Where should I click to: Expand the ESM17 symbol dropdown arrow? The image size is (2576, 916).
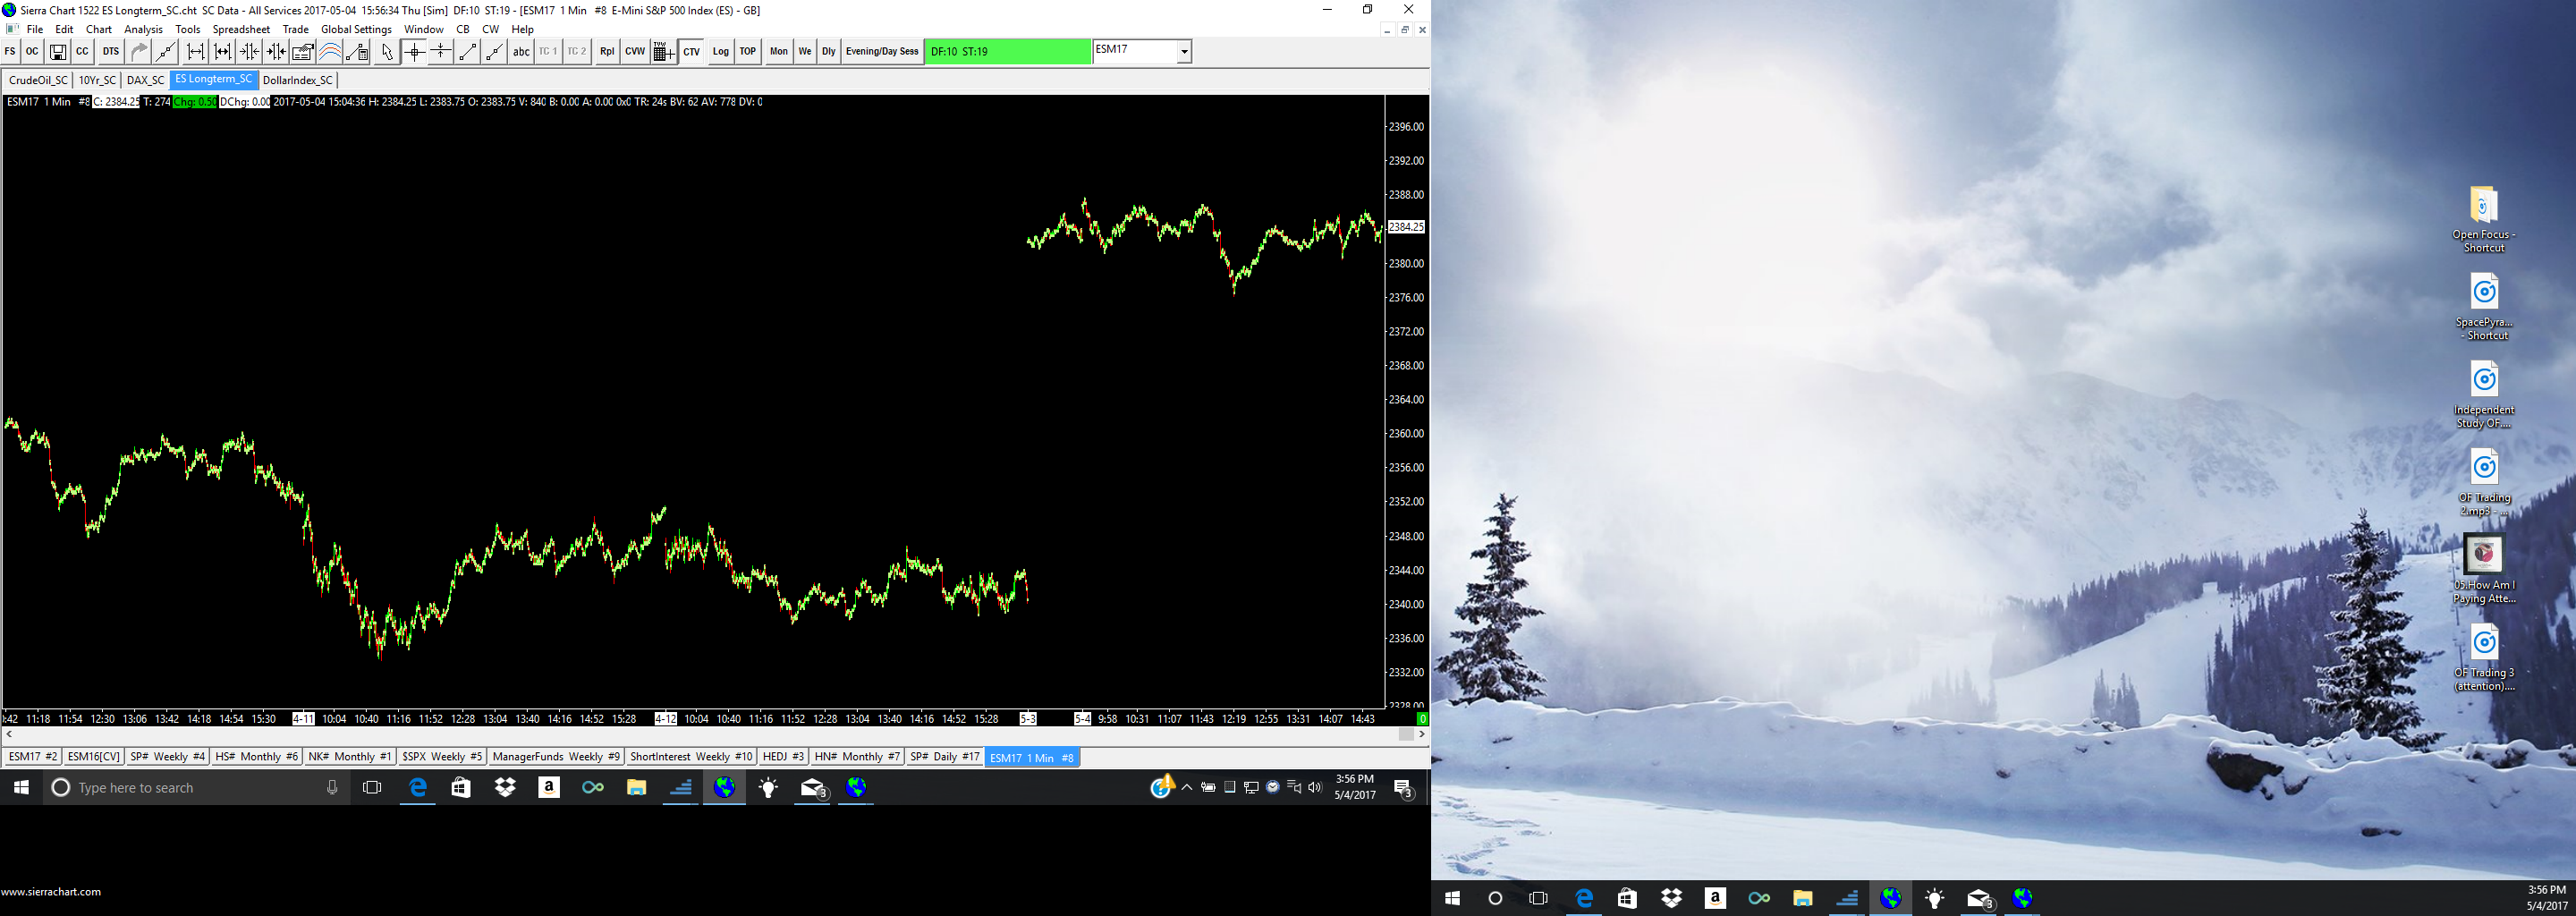pos(1184,52)
